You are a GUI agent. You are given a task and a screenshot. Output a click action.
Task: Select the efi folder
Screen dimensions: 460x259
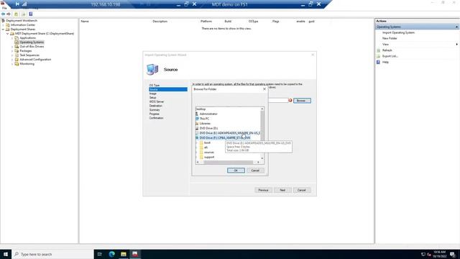(x=206, y=147)
